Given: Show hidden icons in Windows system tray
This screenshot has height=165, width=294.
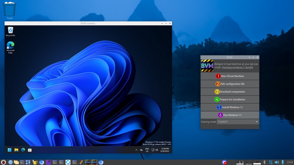Looking at the screenshot, I should point(136,150).
